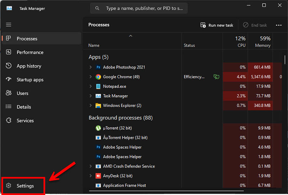Click the Settings gear icon
Image resolution: width=288 pixels, height=195 pixels.
[x=8, y=185]
